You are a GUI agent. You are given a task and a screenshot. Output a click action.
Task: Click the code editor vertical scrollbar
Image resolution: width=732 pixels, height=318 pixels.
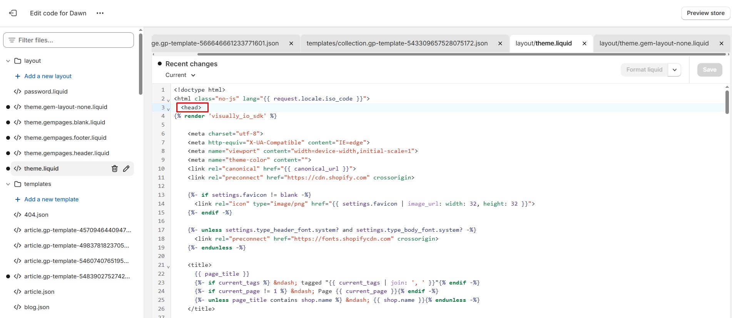point(727,102)
